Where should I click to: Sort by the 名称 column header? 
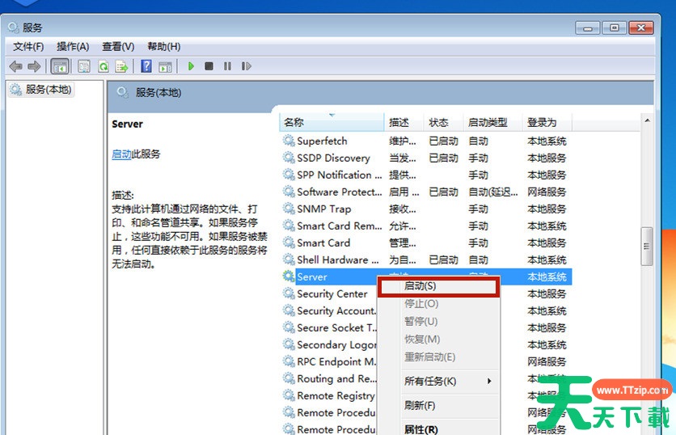[x=294, y=122]
